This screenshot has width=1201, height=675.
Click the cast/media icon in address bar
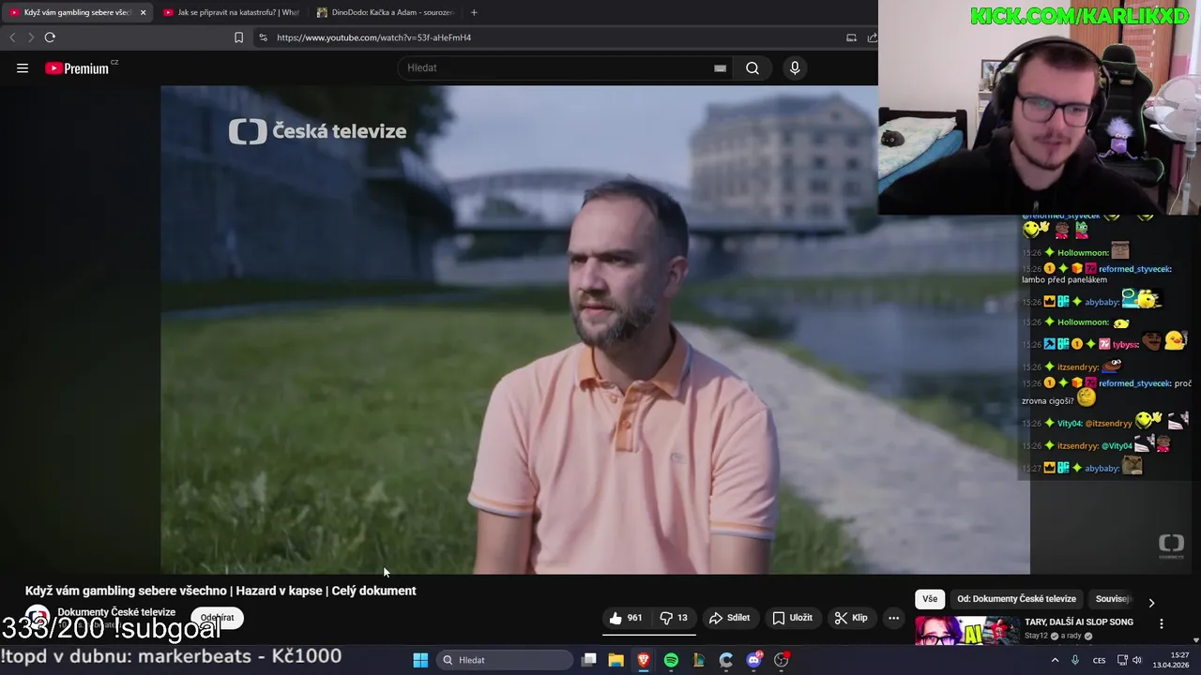(x=851, y=37)
